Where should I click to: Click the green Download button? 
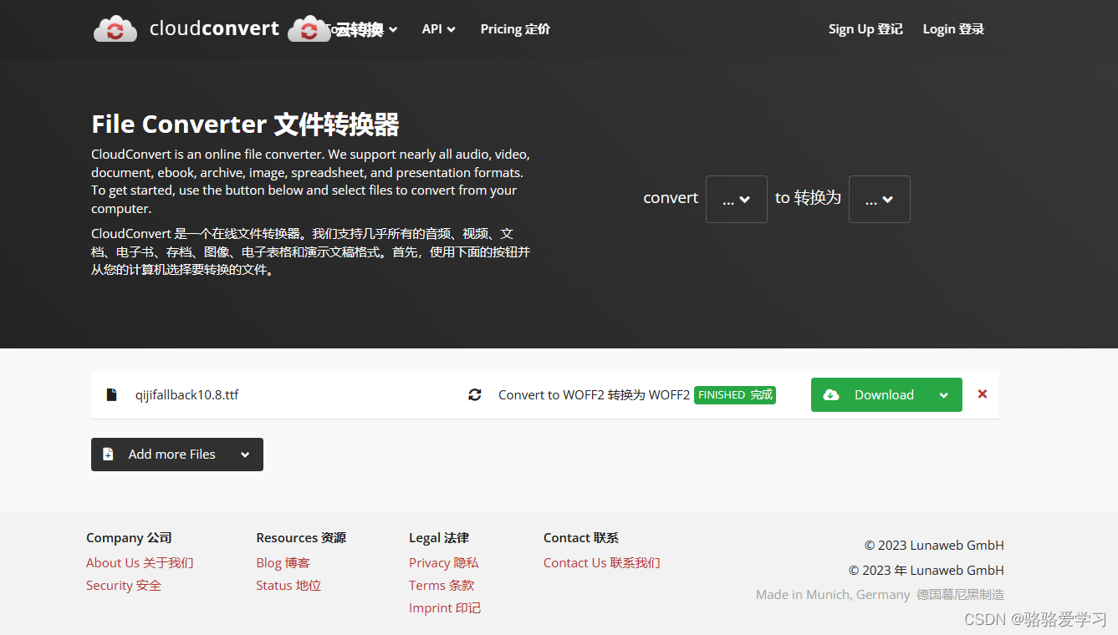(x=886, y=395)
